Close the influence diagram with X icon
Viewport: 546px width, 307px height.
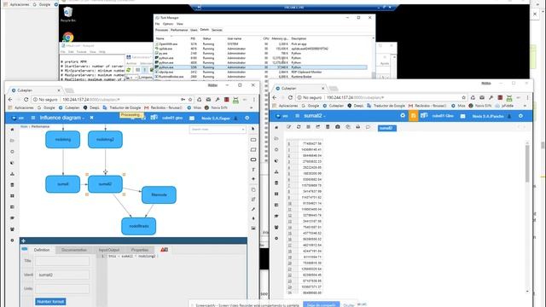coord(91,118)
